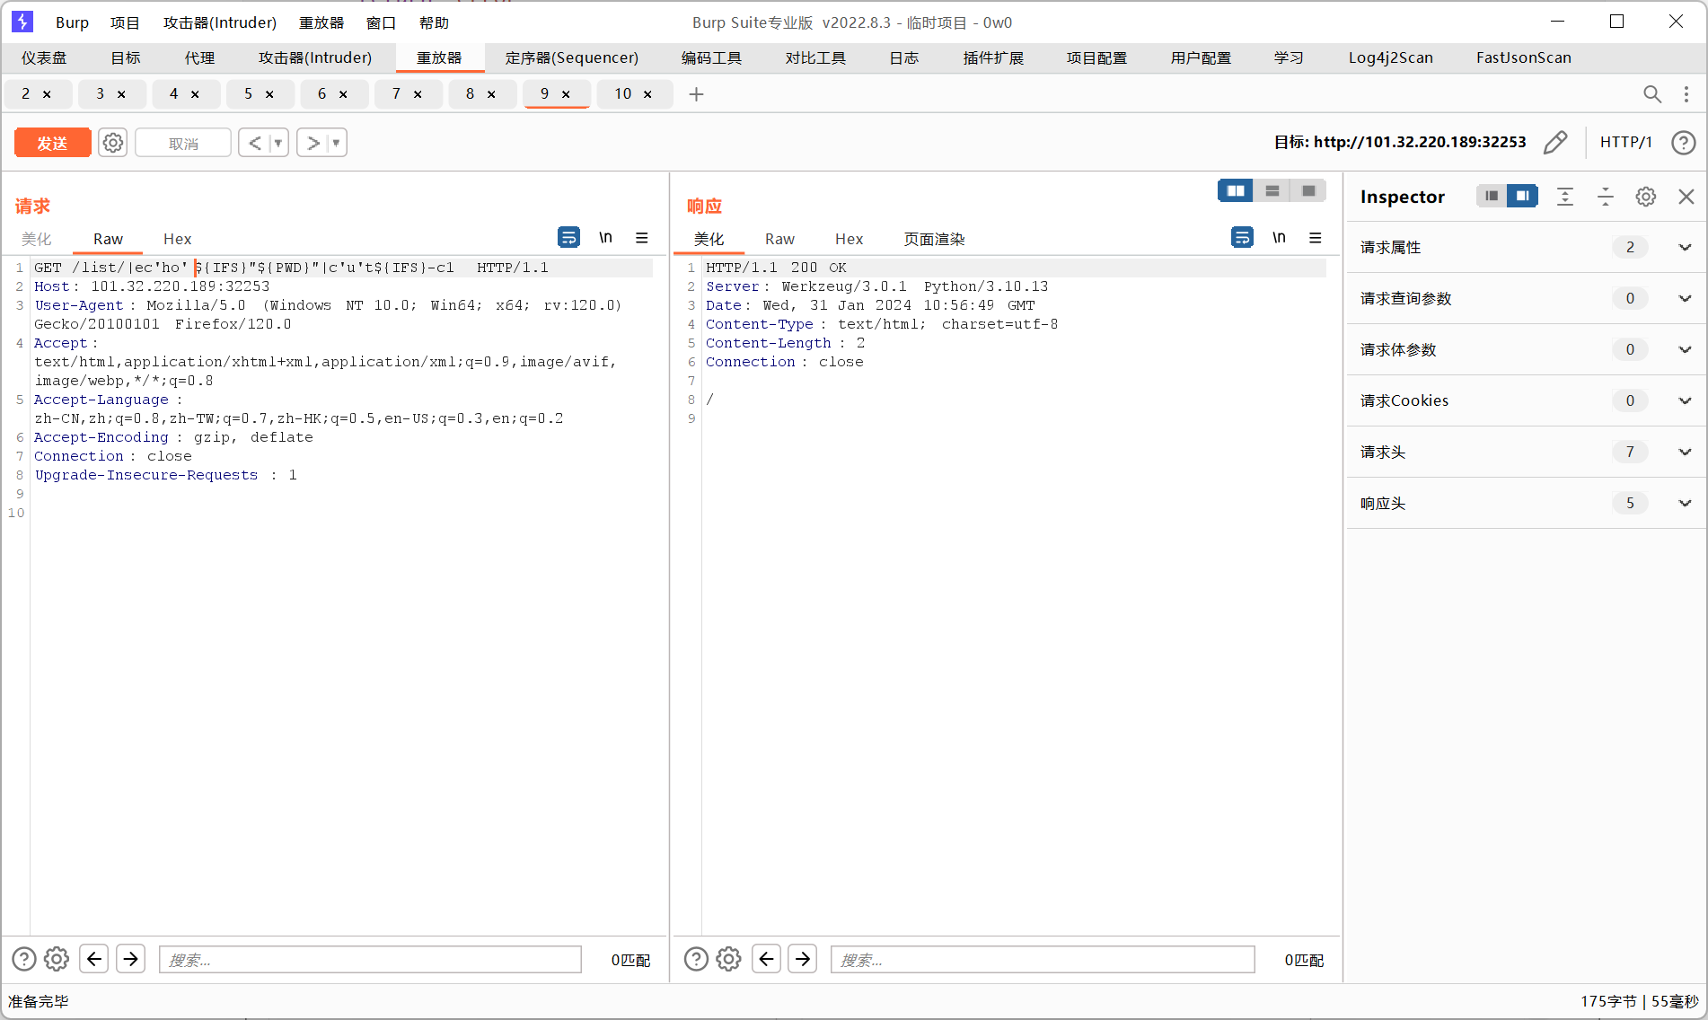Toggle word wrap icon in response panel

tap(1242, 237)
